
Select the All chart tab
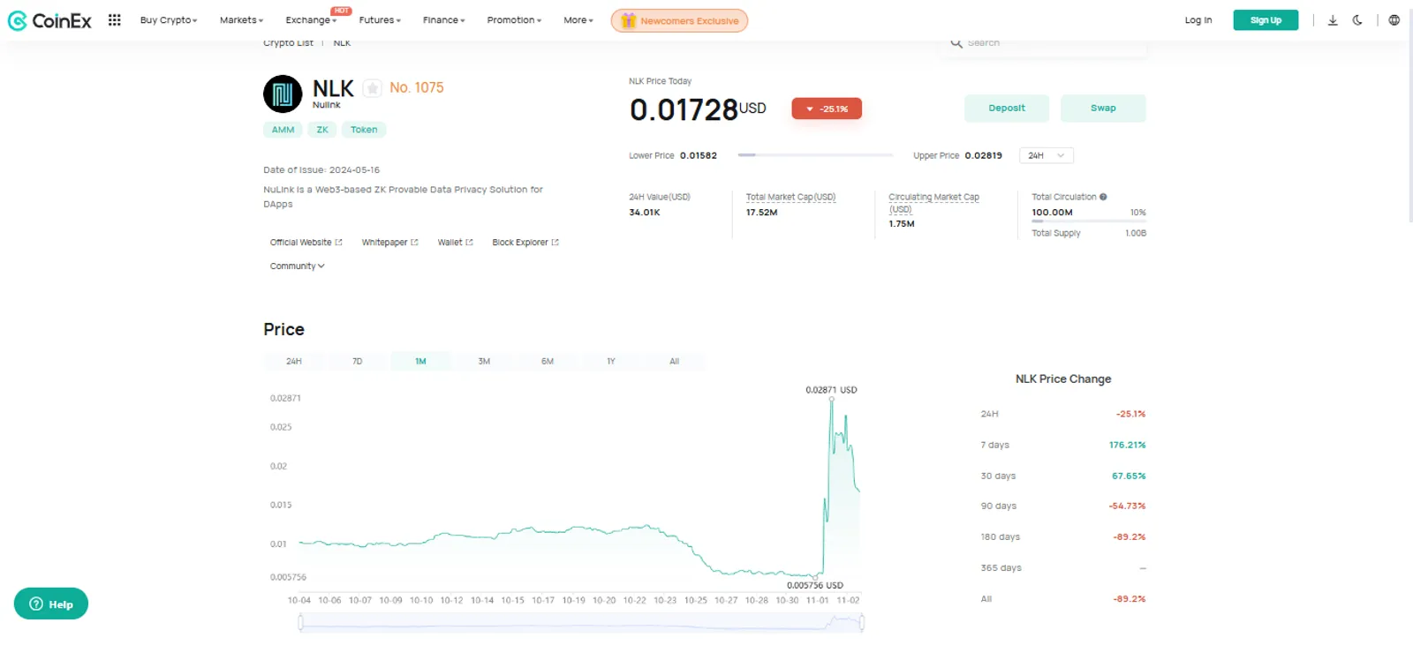[x=674, y=361]
